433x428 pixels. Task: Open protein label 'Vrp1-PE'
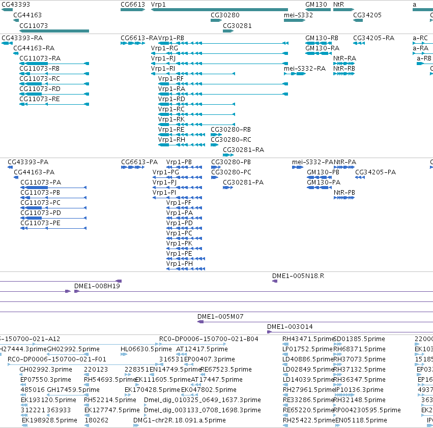179,254
